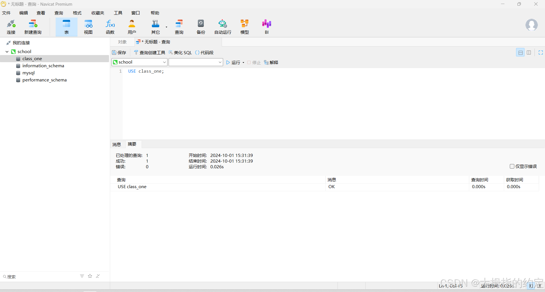545x292 pixels.
Task: Open the empty database selection dropdown
Action: pyautogui.click(x=196, y=62)
